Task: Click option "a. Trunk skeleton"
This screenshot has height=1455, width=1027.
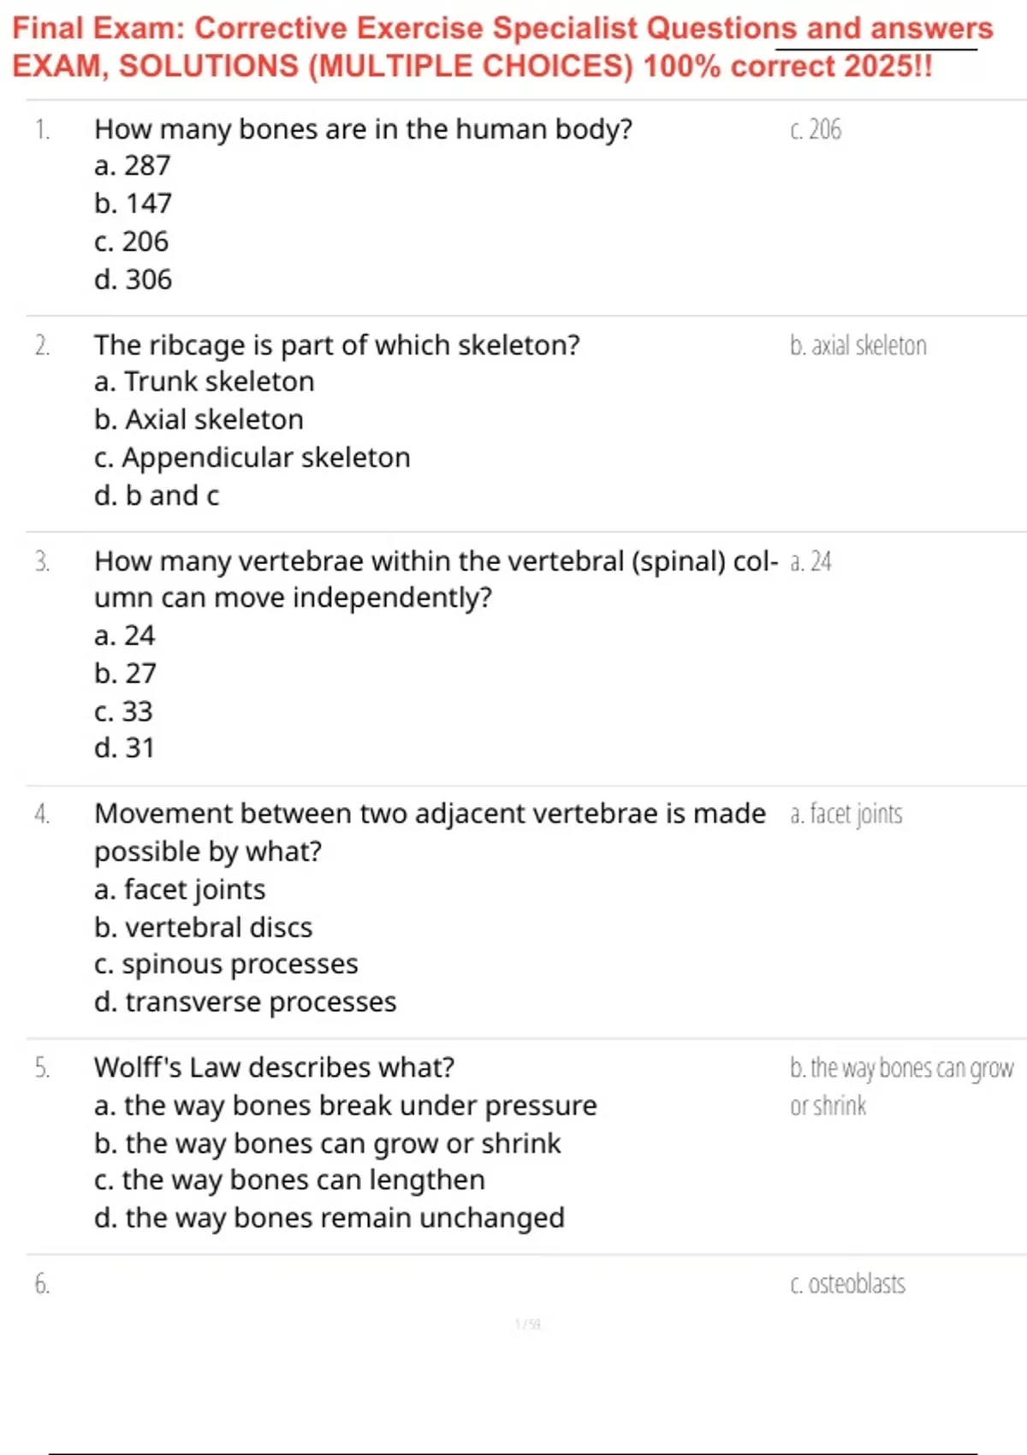Action: click(x=205, y=381)
